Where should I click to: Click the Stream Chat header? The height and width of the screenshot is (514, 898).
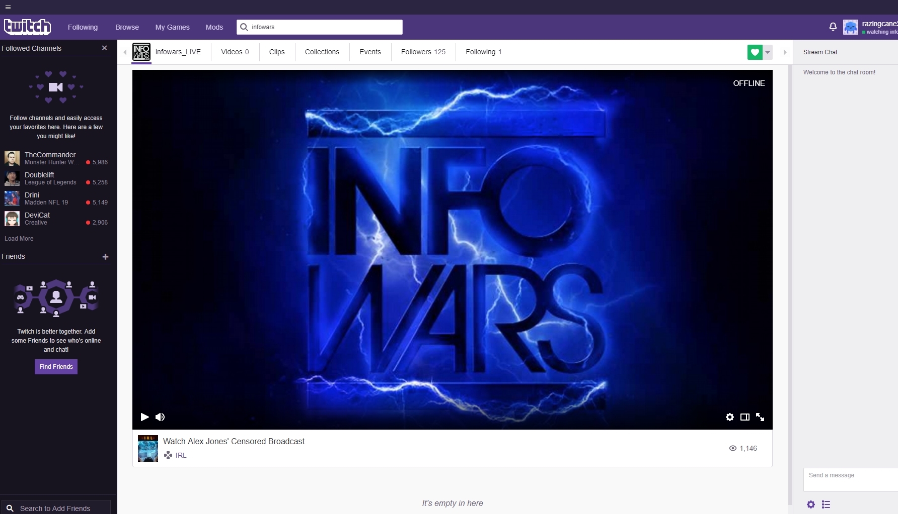(820, 52)
